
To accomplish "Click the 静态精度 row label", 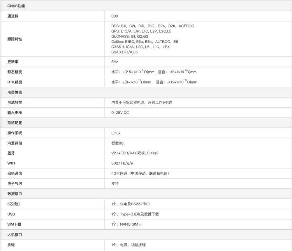I will (15, 72).
